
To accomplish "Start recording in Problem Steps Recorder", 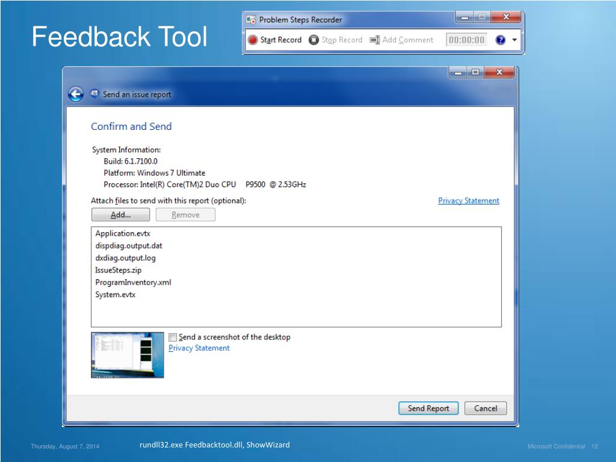I will coord(275,40).
